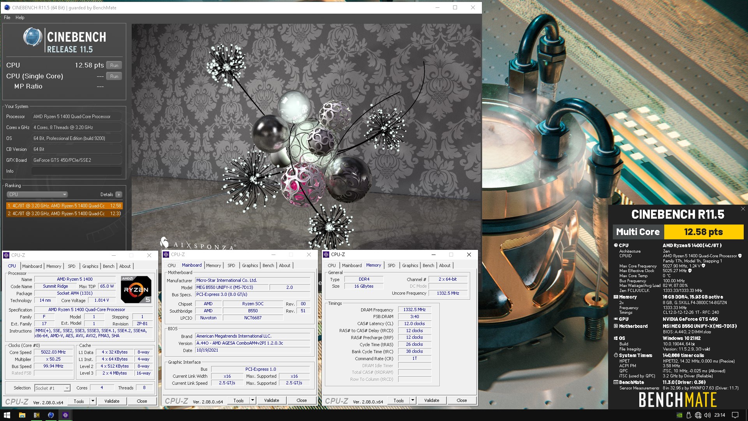
Task: Click BenchMate section icon near version 11.3.0
Action: [616, 382]
